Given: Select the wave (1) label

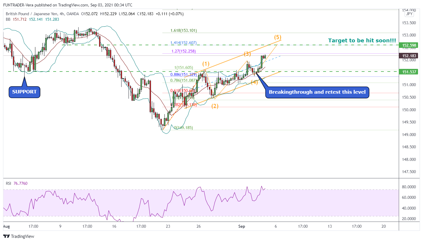Looking at the screenshot, I should [x=206, y=64].
